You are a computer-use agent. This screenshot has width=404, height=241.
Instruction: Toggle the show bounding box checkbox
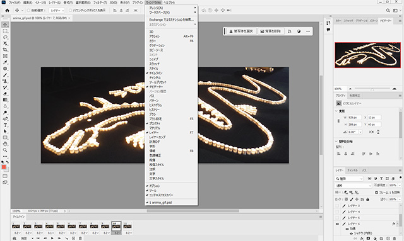(70, 10)
